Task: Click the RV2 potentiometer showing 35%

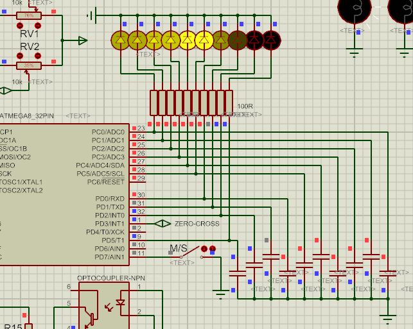Action: point(29,65)
